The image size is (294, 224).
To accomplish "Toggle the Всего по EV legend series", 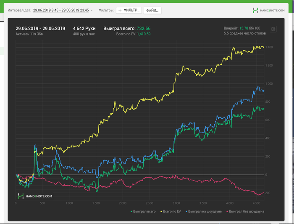I will point(171,211).
